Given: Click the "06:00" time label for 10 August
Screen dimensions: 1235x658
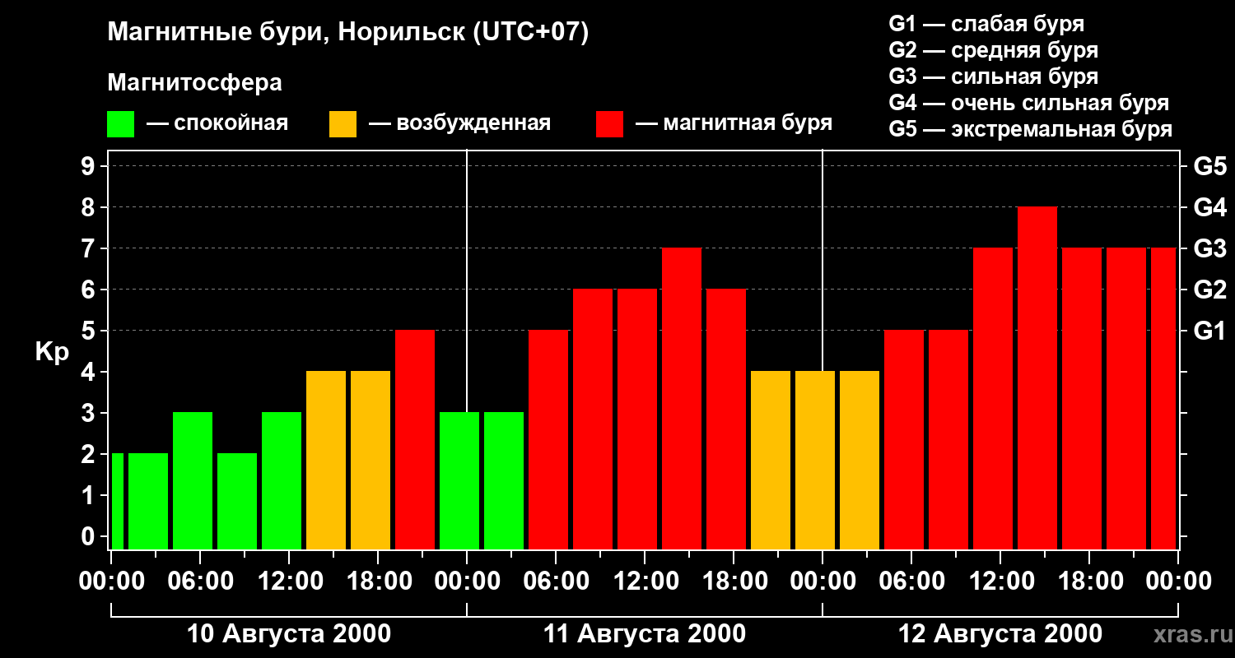Looking at the screenshot, I should pos(200,582).
